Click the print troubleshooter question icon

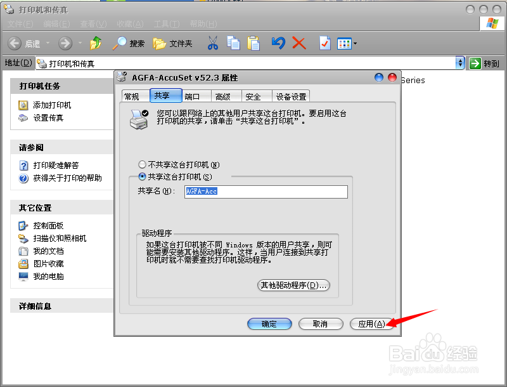(x=23, y=166)
